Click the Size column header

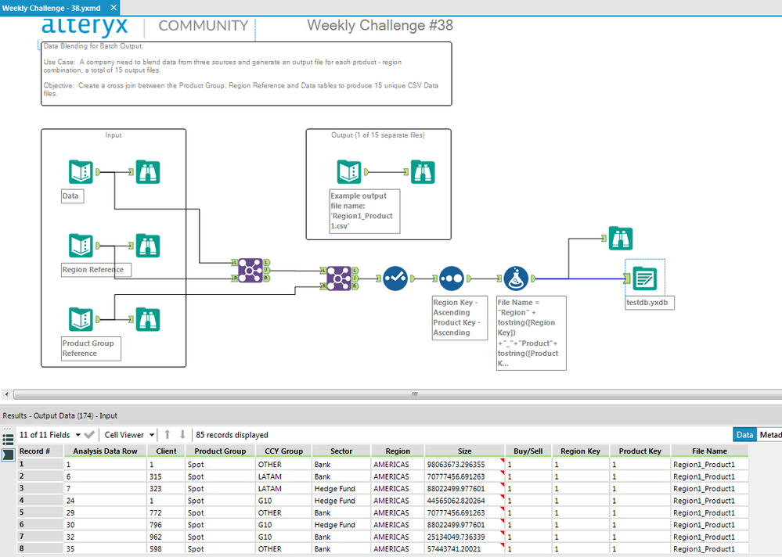pyautogui.click(x=464, y=451)
